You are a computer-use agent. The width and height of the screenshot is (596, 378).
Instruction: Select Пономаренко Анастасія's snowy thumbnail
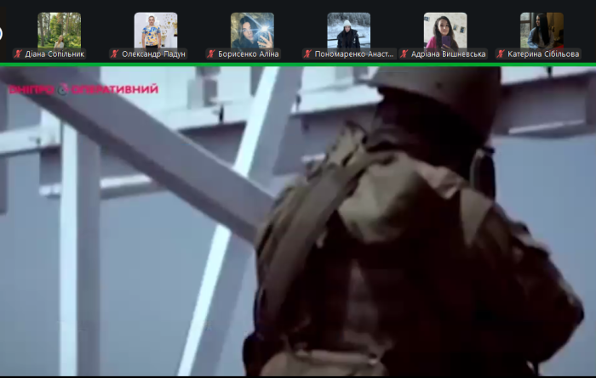[349, 30]
